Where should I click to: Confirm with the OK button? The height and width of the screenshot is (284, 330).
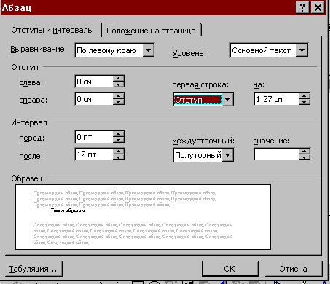(230, 269)
